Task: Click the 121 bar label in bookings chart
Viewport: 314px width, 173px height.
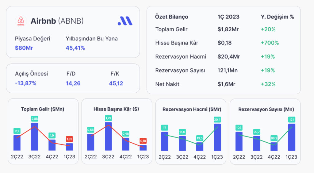Action: (292, 120)
